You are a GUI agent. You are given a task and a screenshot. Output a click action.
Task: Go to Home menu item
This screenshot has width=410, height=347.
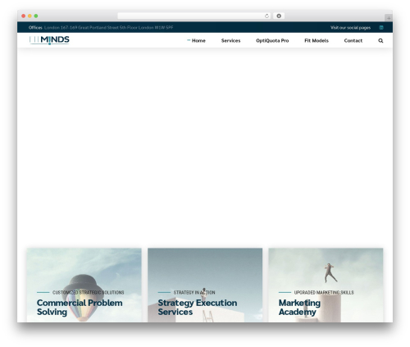point(198,40)
